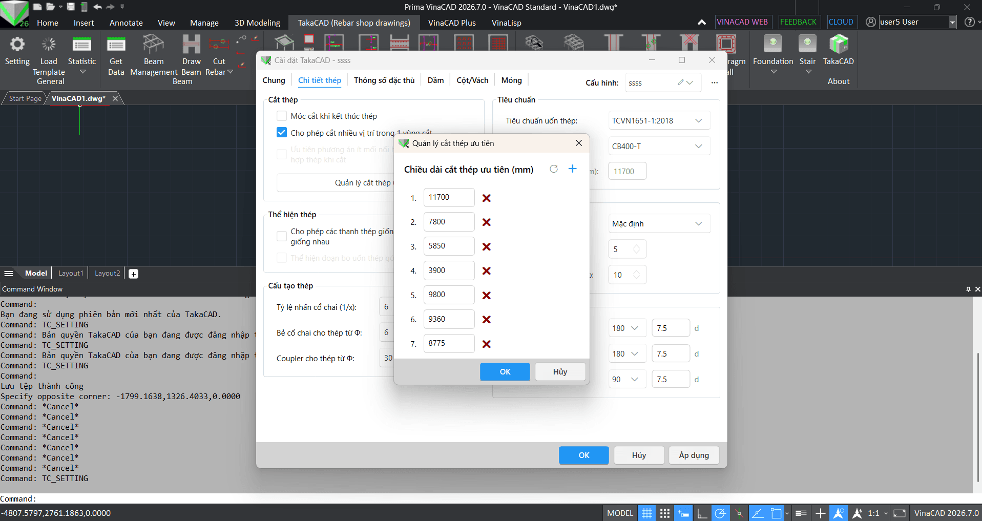Cancel priority cut dialog with Hủy

560,372
